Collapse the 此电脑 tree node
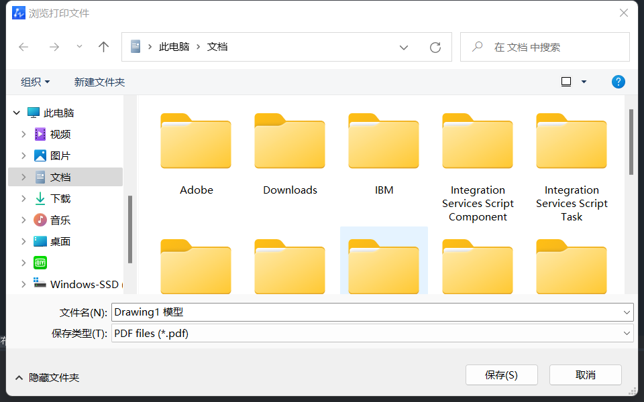Viewport: 644px width, 402px height. [x=16, y=113]
